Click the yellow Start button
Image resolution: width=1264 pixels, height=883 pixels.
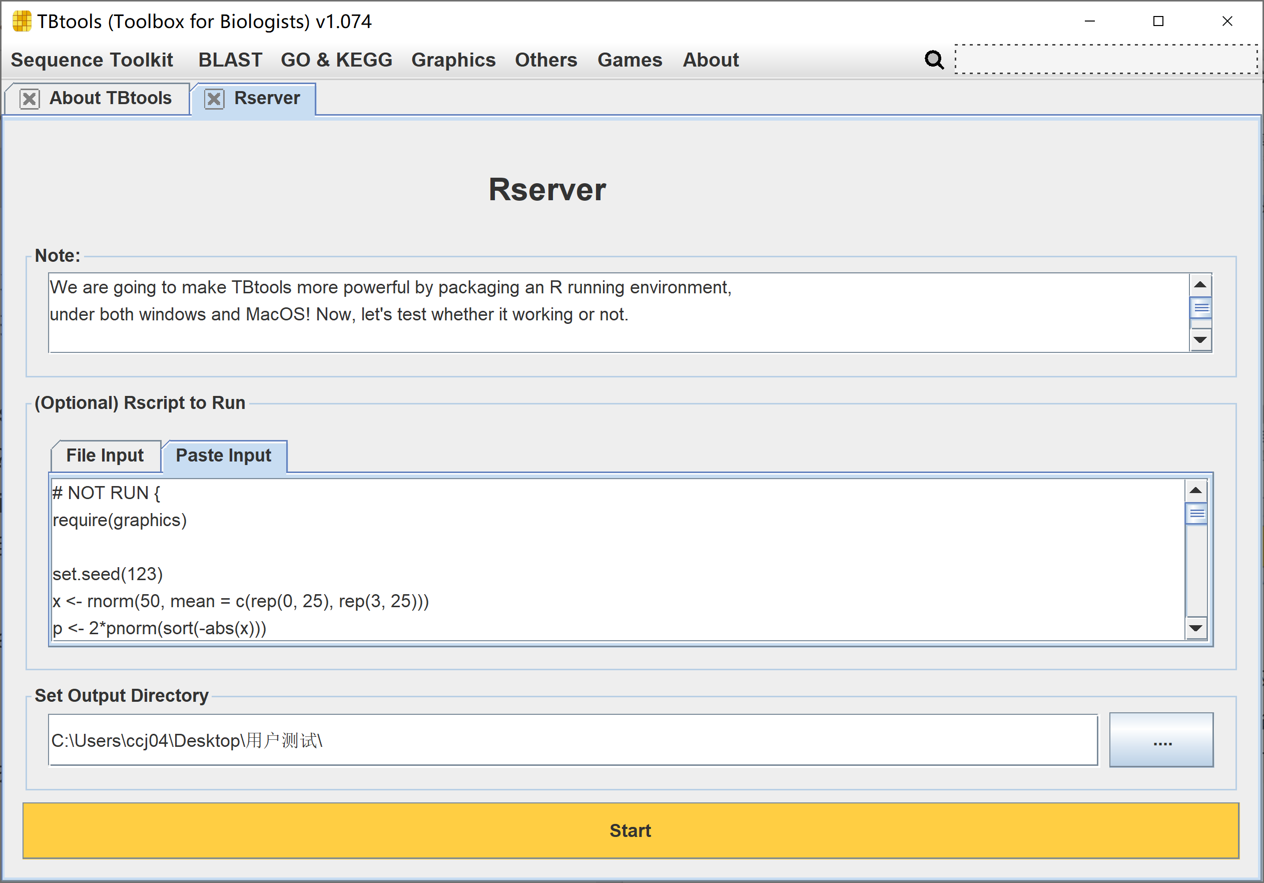pyautogui.click(x=631, y=830)
